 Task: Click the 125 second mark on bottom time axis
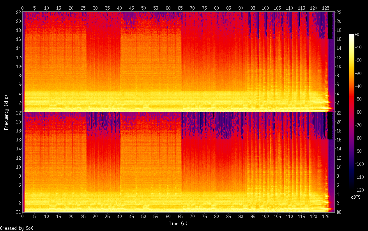point(326,217)
